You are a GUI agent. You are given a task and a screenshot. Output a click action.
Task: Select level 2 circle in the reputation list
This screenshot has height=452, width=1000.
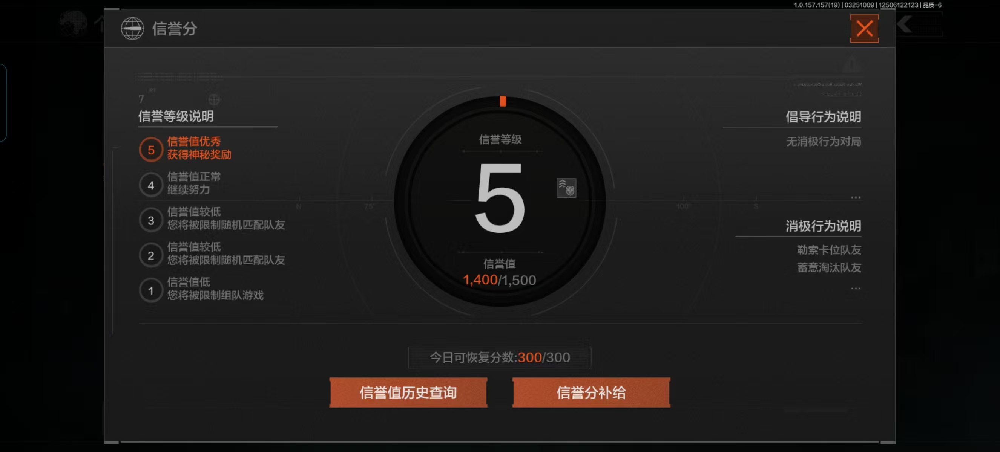tap(151, 255)
